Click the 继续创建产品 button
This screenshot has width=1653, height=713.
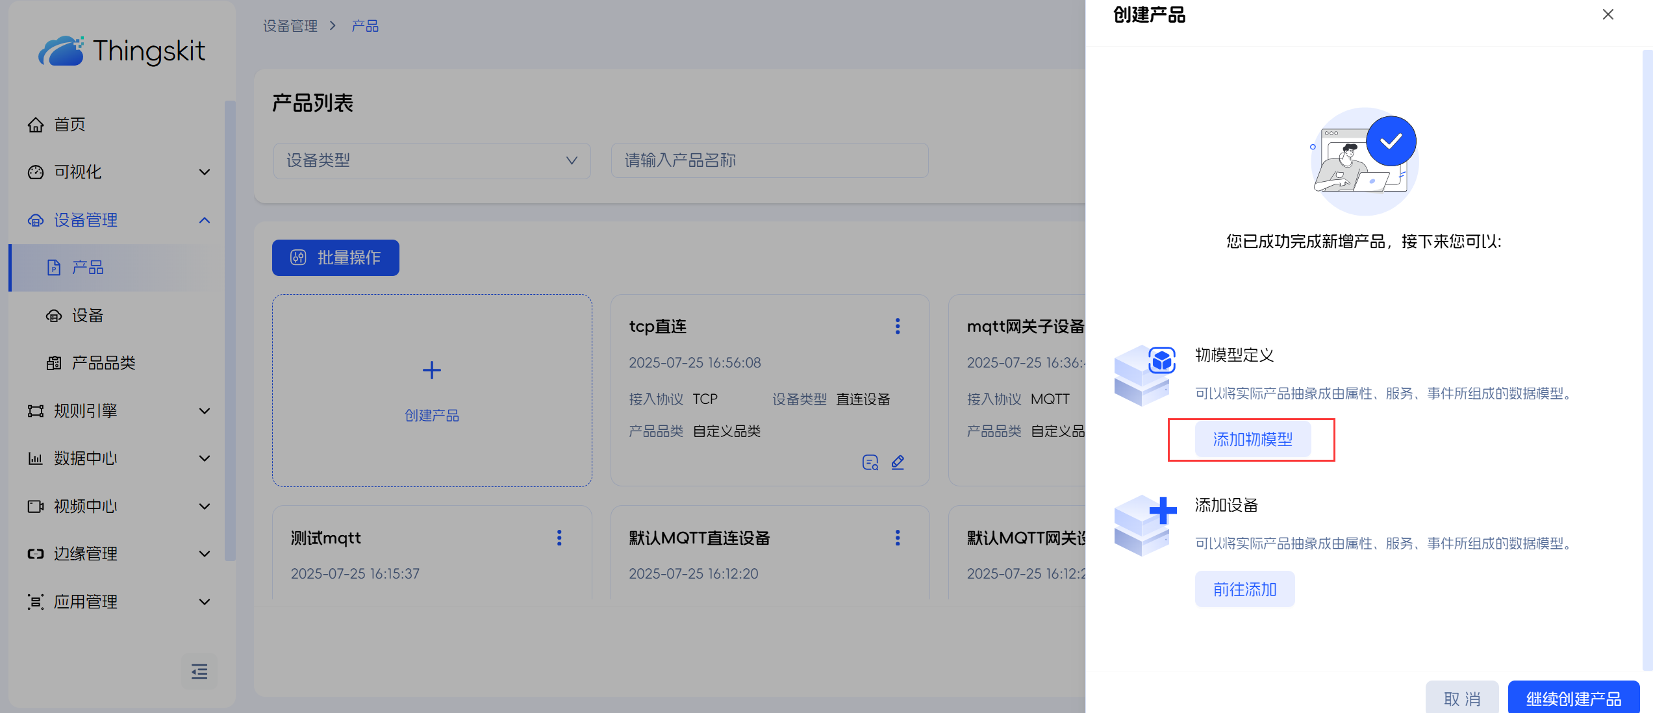tap(1573, 698)
